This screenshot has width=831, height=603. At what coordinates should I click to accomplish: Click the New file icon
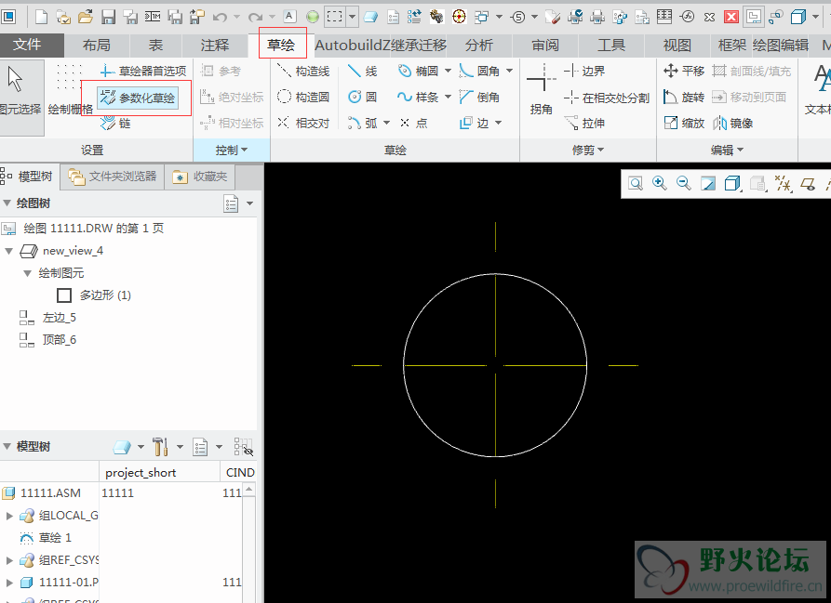41,17
